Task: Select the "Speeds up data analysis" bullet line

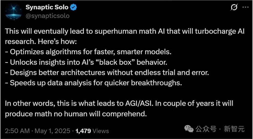Action: [x=94, y=83]
